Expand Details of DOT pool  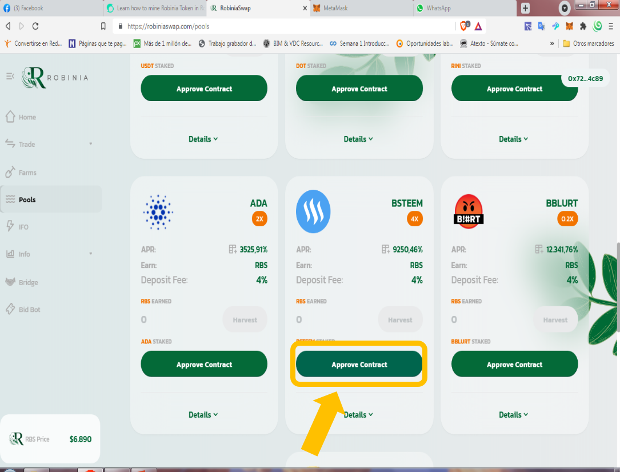(x=358, y=139)
